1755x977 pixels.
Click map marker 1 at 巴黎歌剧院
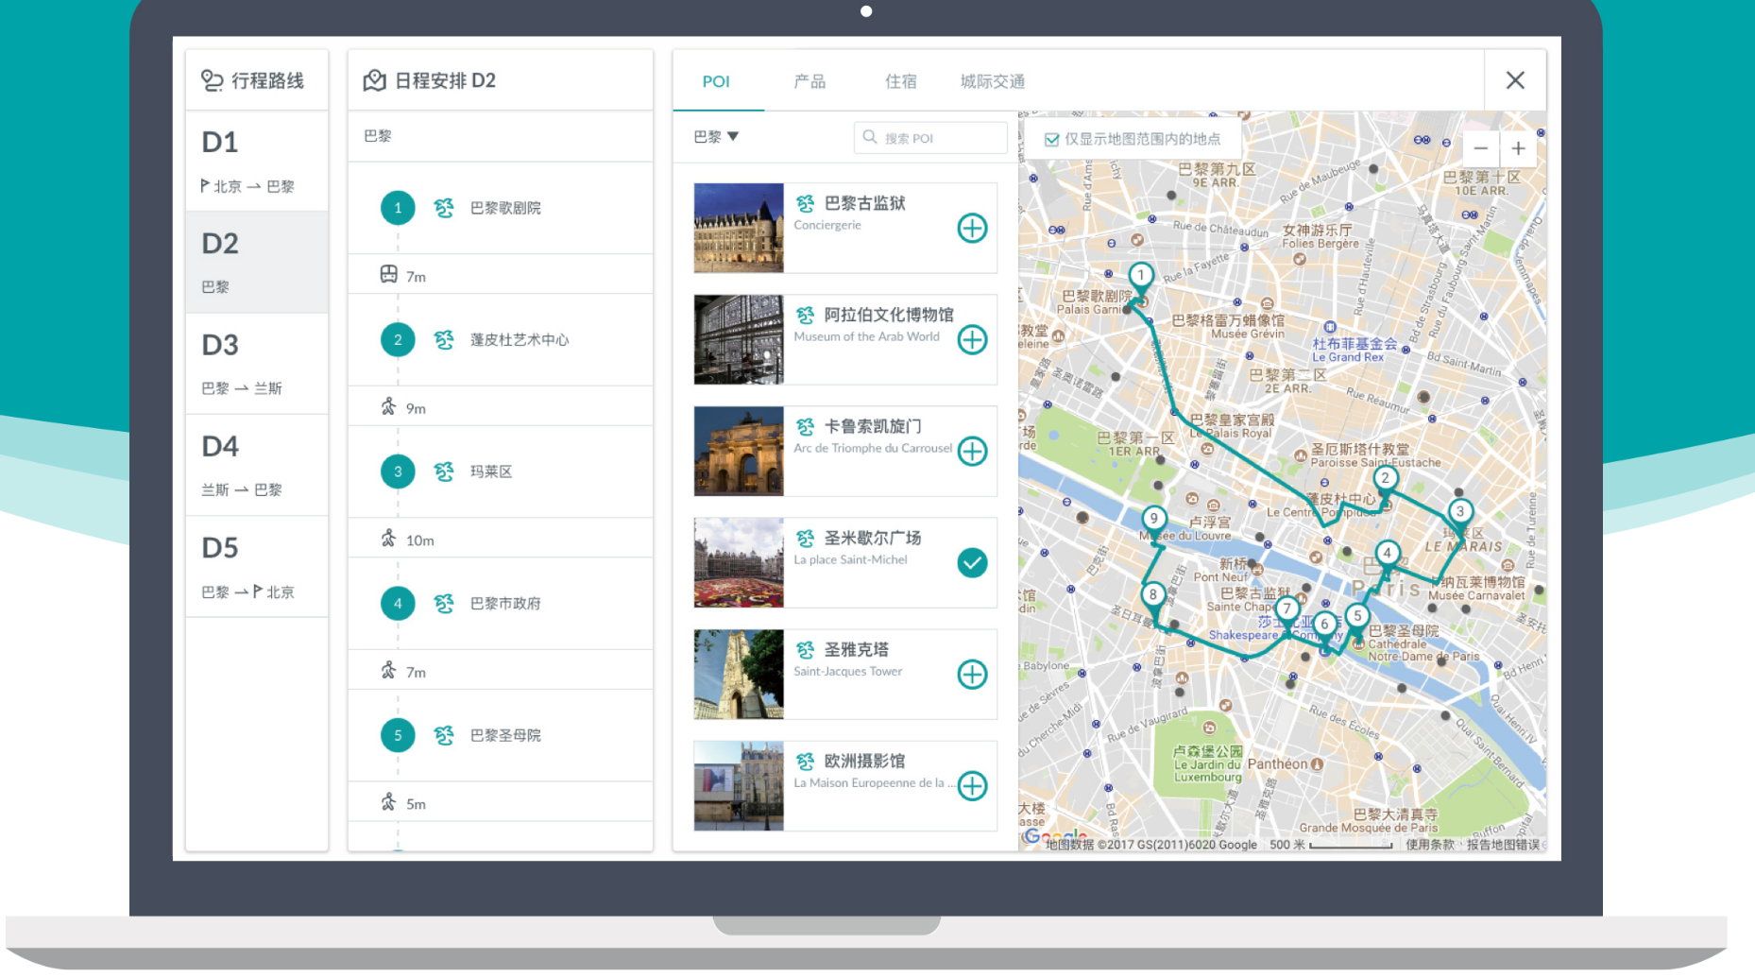tap(1141, 276)
